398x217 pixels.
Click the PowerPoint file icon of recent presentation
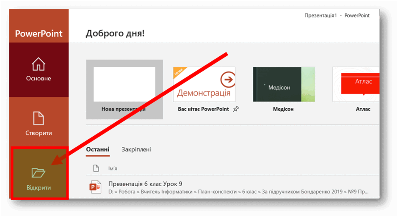point(95,187)
